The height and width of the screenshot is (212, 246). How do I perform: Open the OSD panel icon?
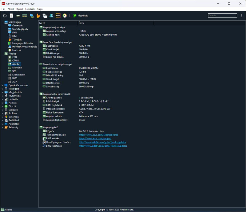(x=58, y=16)
